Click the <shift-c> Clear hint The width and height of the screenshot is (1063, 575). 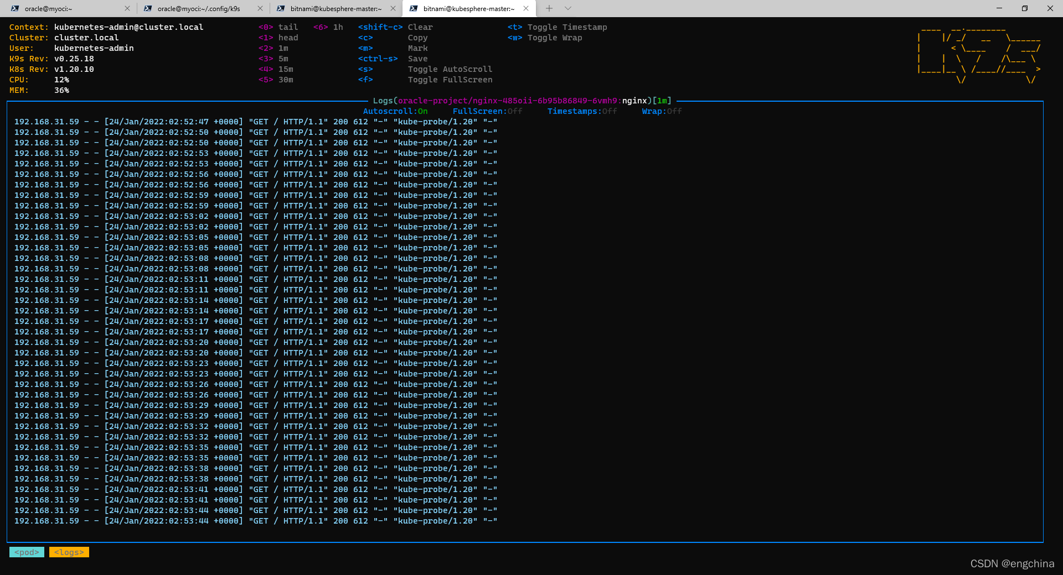coord(395,27)
